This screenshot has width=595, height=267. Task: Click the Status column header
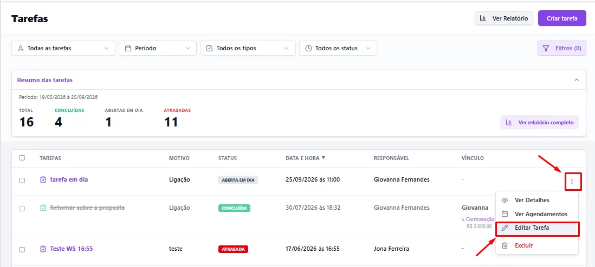click(x=227, y=158)
